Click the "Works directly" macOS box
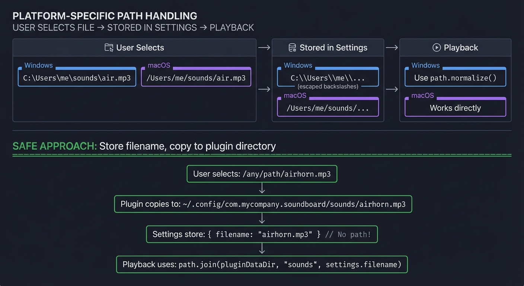524x286 pixels. click(x=455, y=108)
